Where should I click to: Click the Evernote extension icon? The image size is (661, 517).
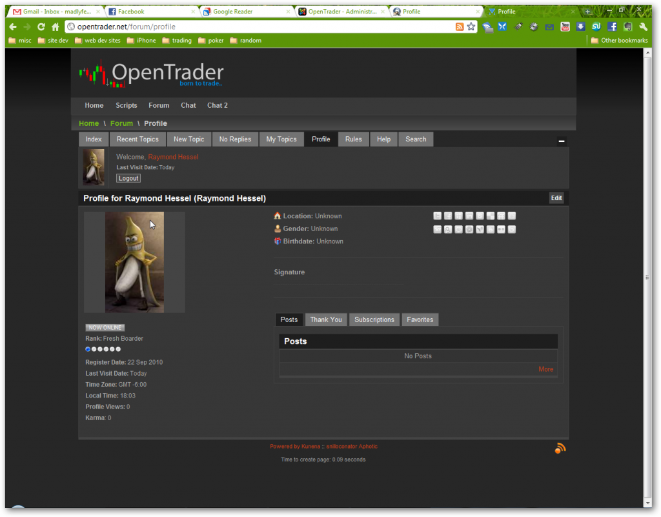point(627,26)
